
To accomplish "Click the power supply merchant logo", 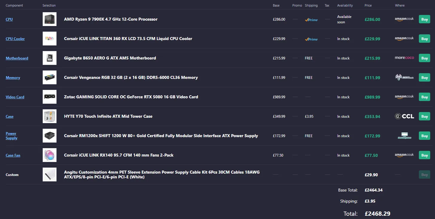I will point(404,136).
